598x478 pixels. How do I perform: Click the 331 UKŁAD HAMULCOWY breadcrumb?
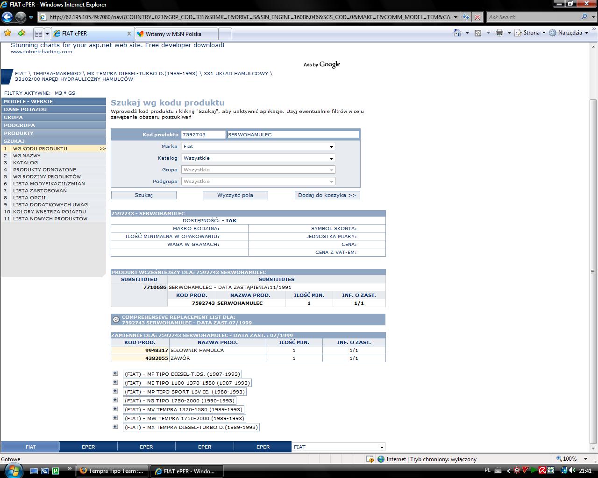[x=236, y=73]
